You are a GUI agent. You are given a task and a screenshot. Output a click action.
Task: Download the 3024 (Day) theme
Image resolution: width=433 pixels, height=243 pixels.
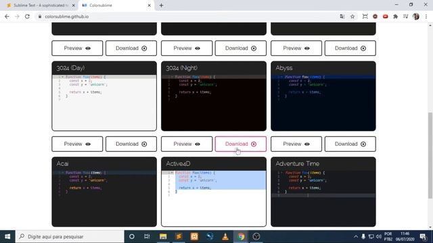(x=131, y=144)
